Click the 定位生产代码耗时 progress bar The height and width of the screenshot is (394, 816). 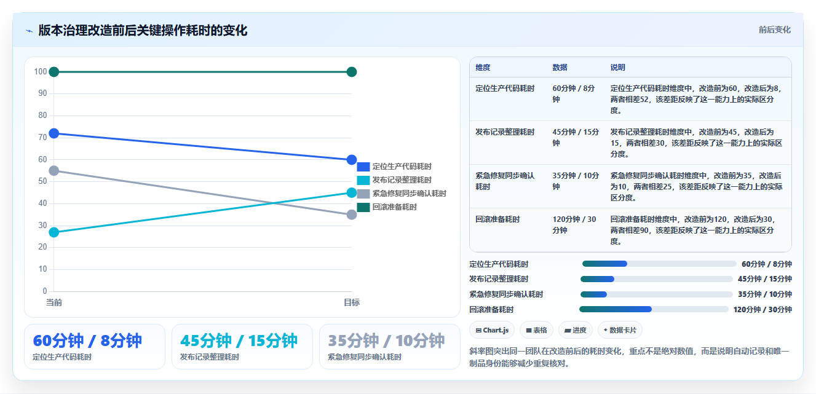[659, 264]
